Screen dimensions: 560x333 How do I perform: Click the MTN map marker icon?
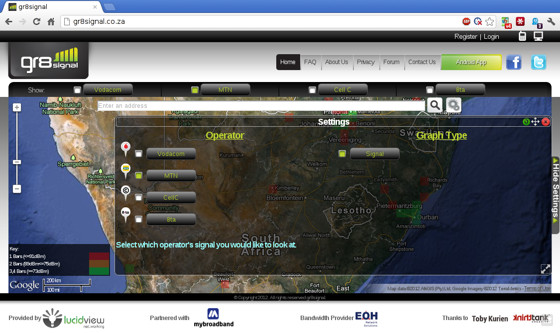[126, 171]
